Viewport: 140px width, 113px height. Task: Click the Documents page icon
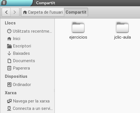click(x=9, y=61)
